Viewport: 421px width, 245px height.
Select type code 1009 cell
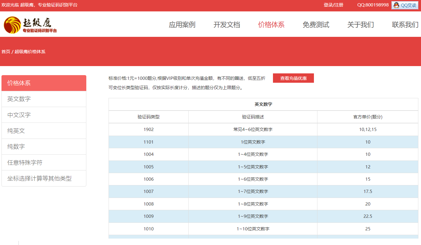pyautogui.click(x=149, y=216)
